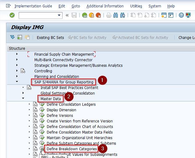Collapse the Master Data node
The image size is (195, 158).
pyautogui.click(x=23, y=98)
